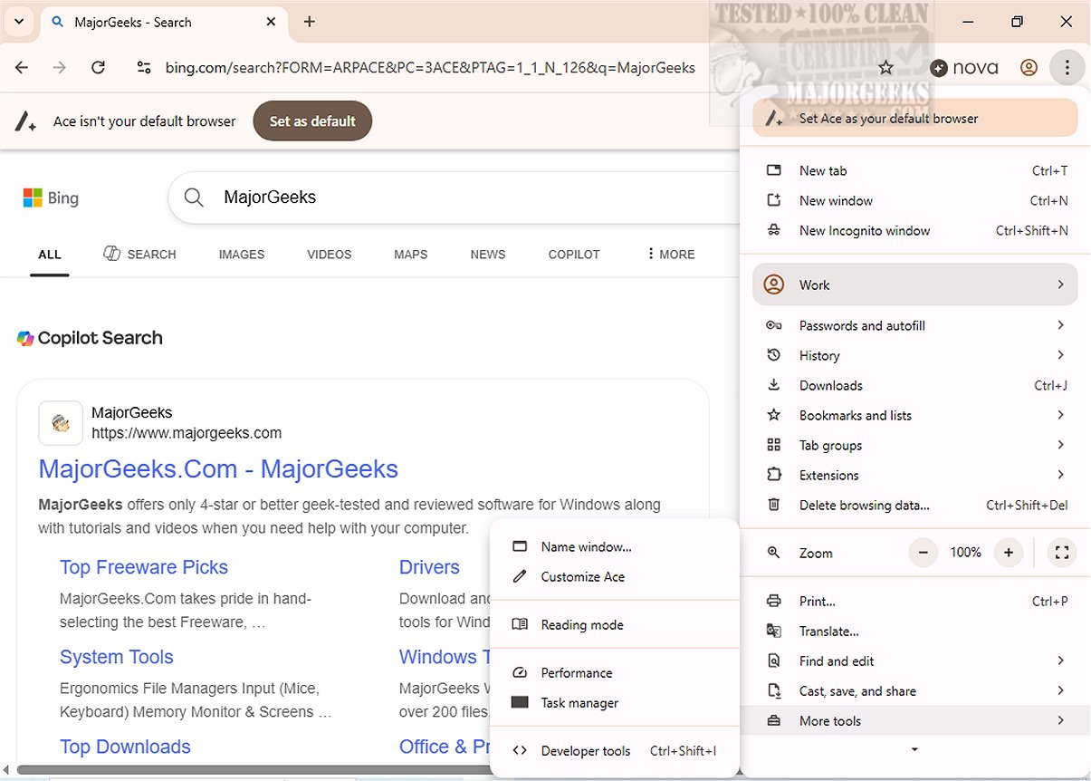Increase zoom with plus button
Image resolution: width=1091 pixels, height=781 pixels.
click(x=1008, y=553)
